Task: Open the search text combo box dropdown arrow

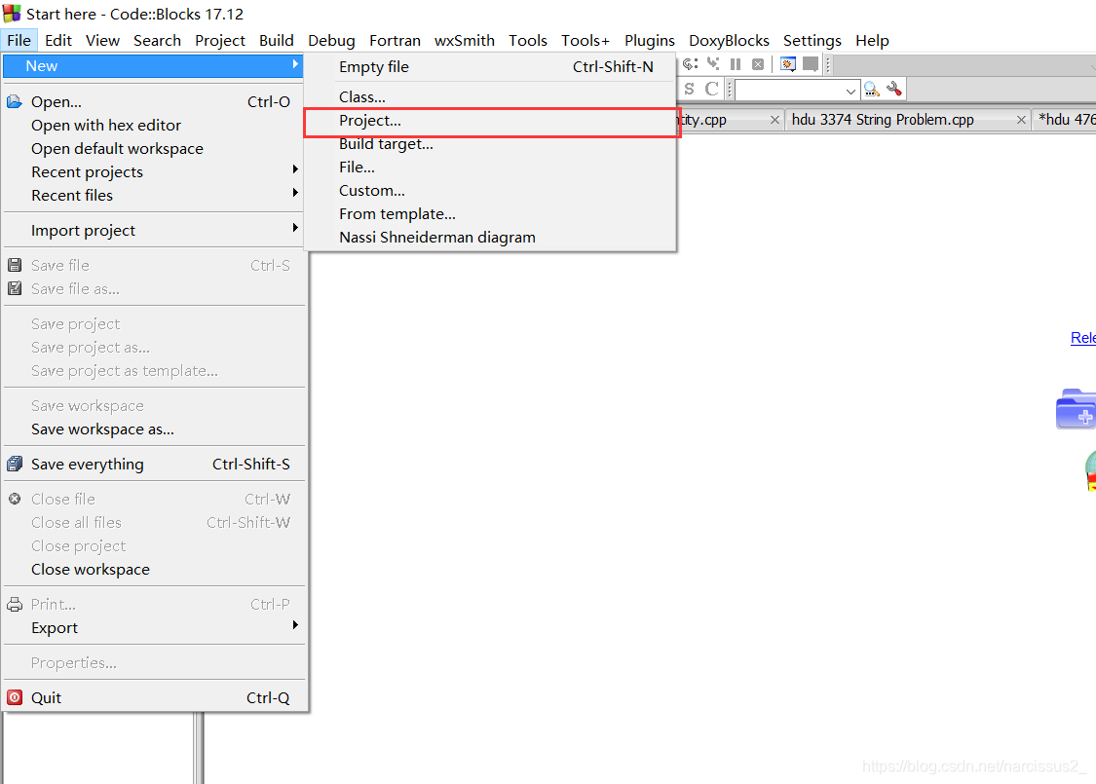Action: click(x=850, y=91)
